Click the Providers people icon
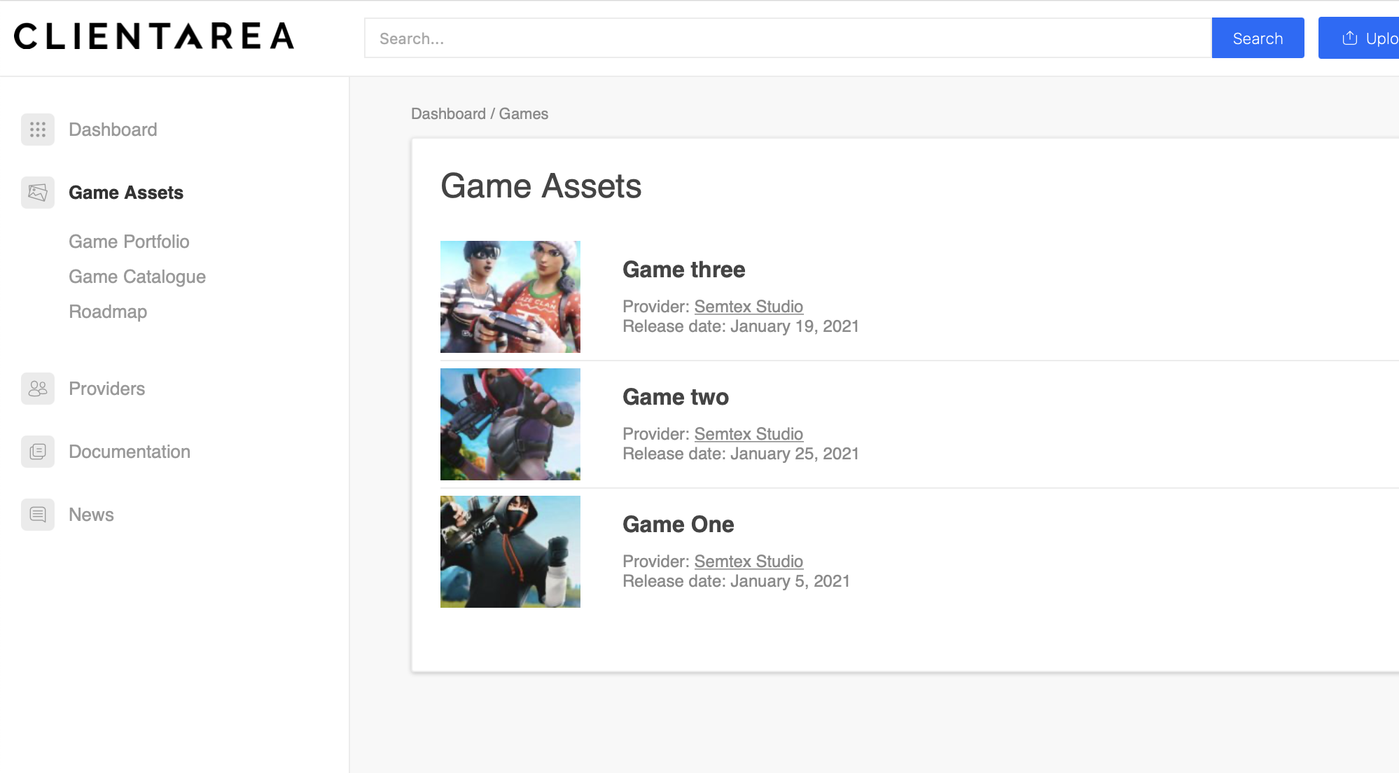Image resolution: width=1399 pixels, height=773 pixels. pos(38,389)
